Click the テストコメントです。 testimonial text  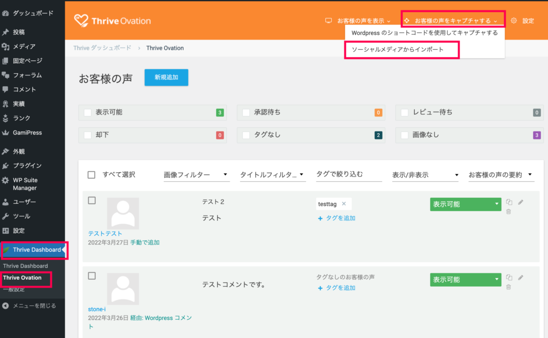click(x=234, y=285)
